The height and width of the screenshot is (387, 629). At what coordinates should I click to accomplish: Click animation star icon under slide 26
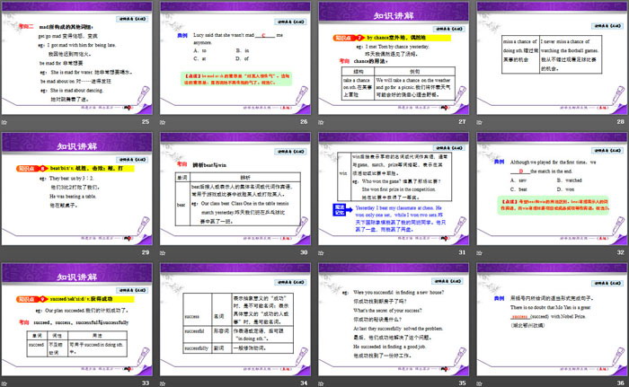[x=163, y=122]
